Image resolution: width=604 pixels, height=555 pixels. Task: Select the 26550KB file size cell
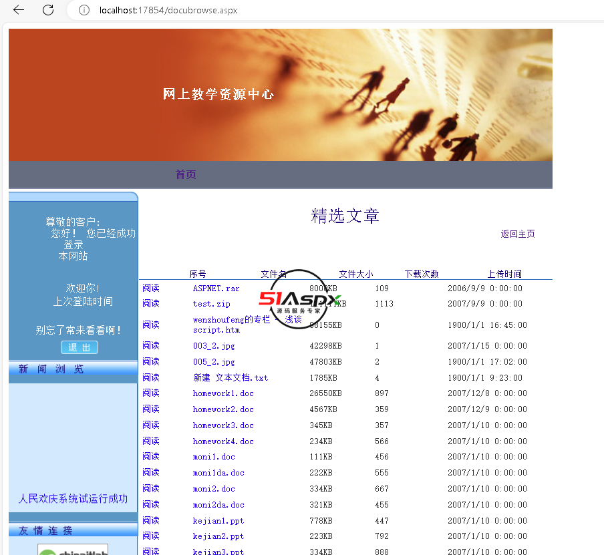coord(325,393)
